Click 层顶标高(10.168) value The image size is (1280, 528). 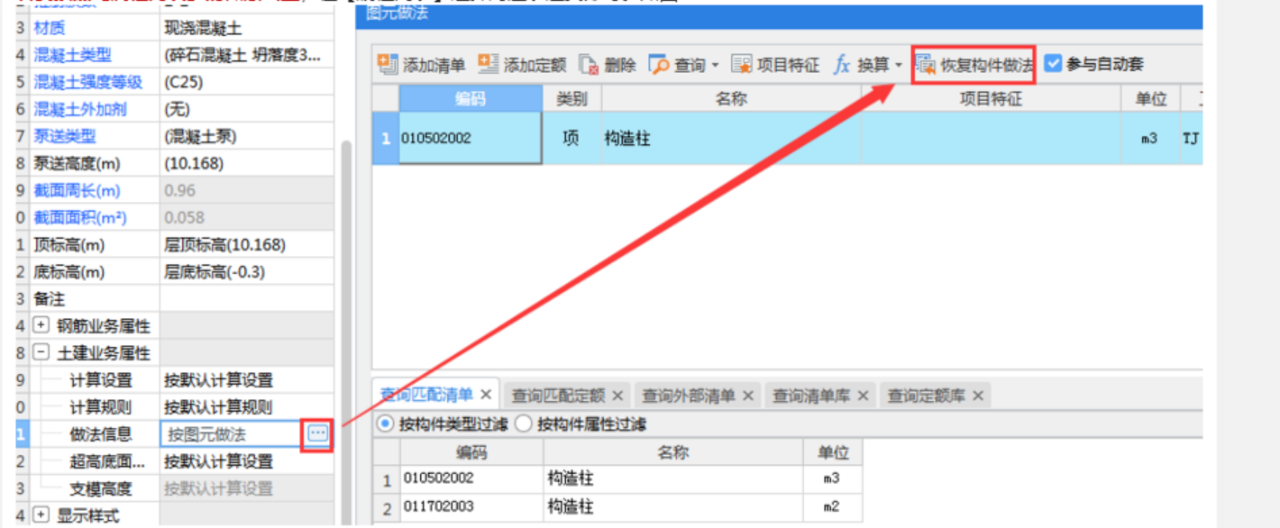[224, 245]
